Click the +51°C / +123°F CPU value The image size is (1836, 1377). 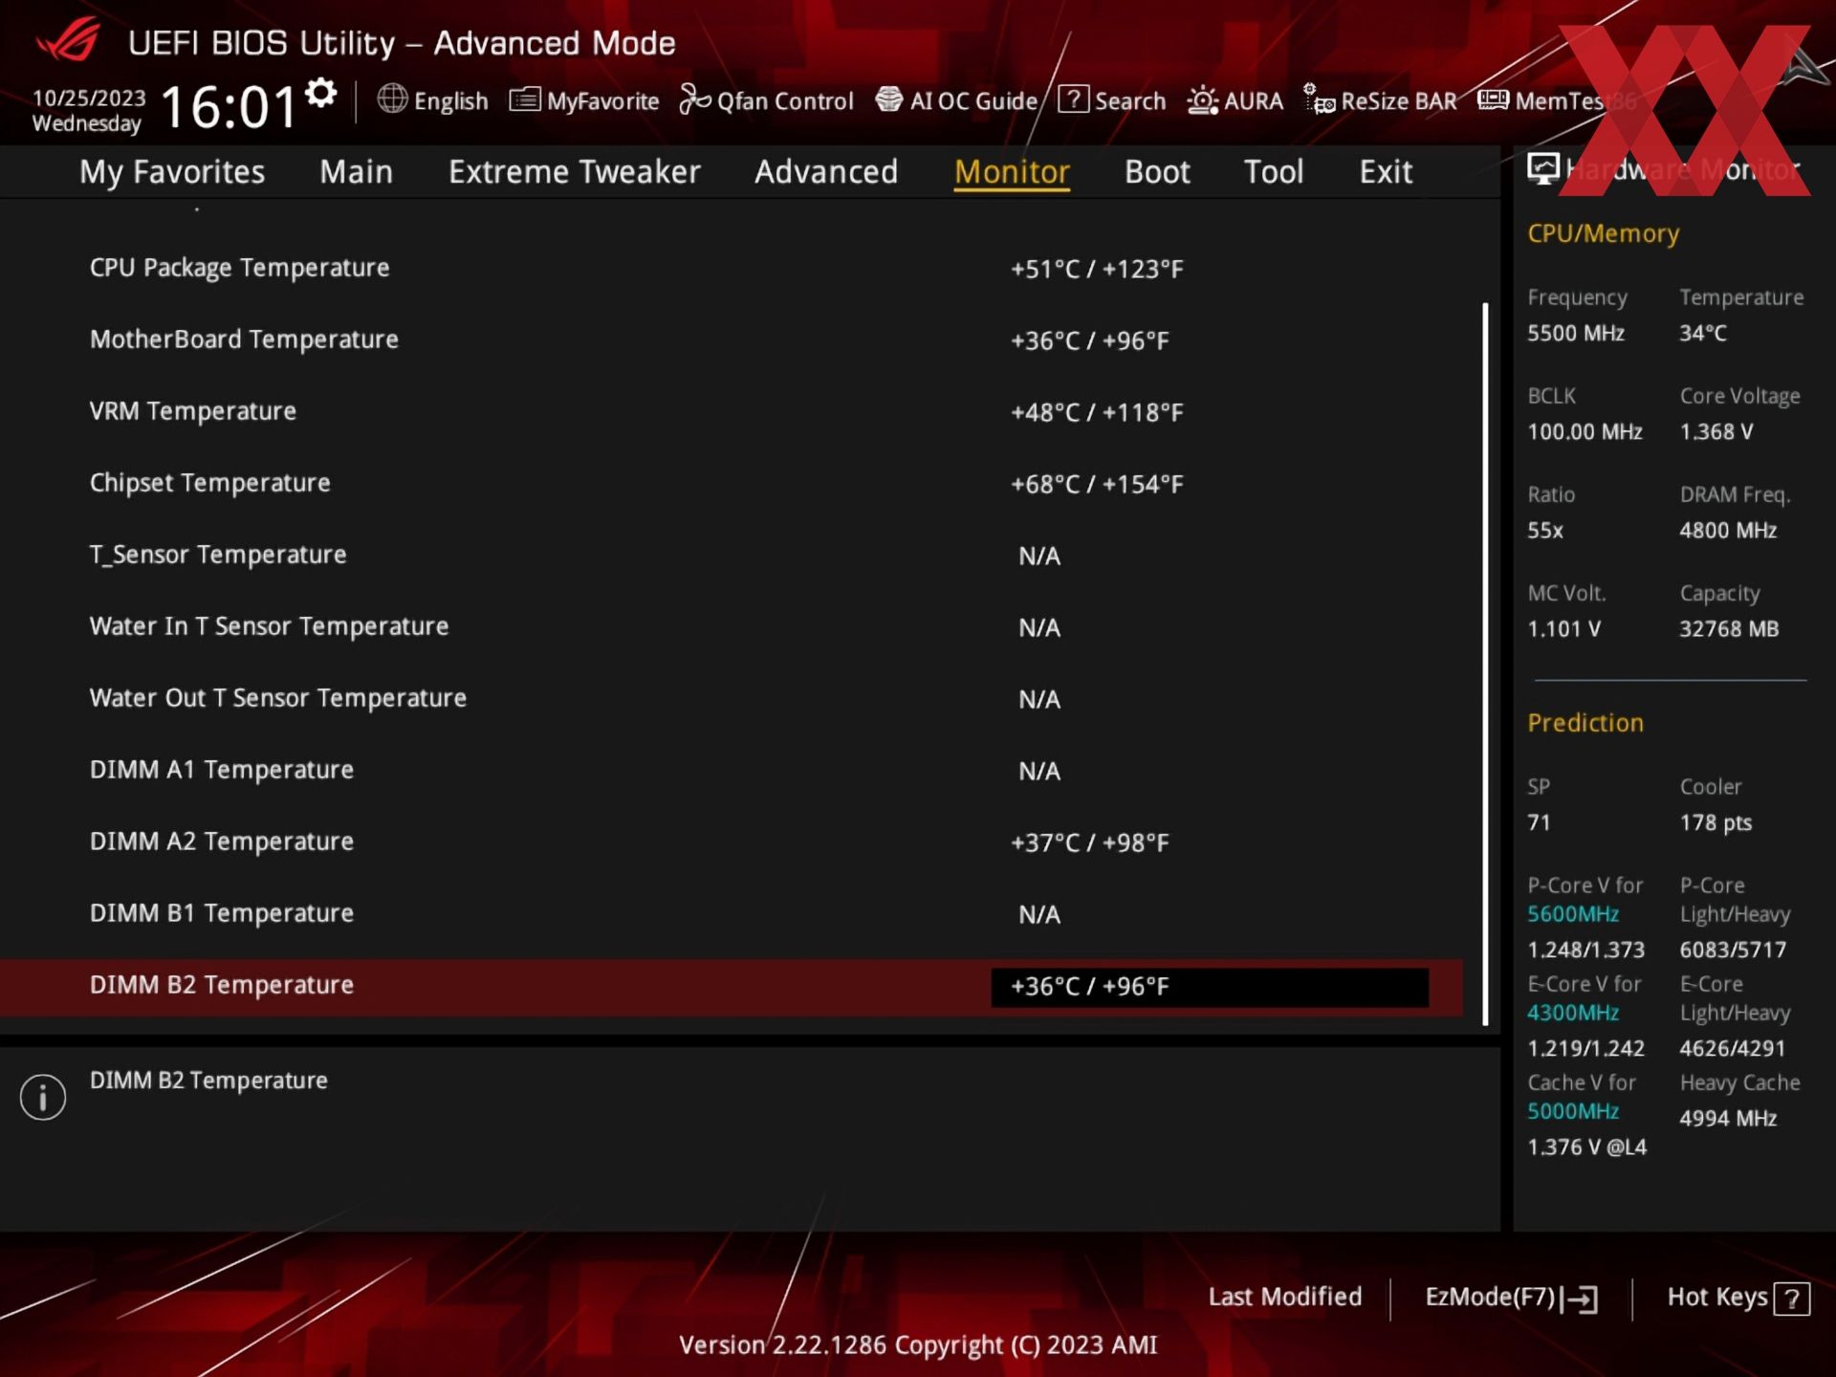tap(1097, 270)
